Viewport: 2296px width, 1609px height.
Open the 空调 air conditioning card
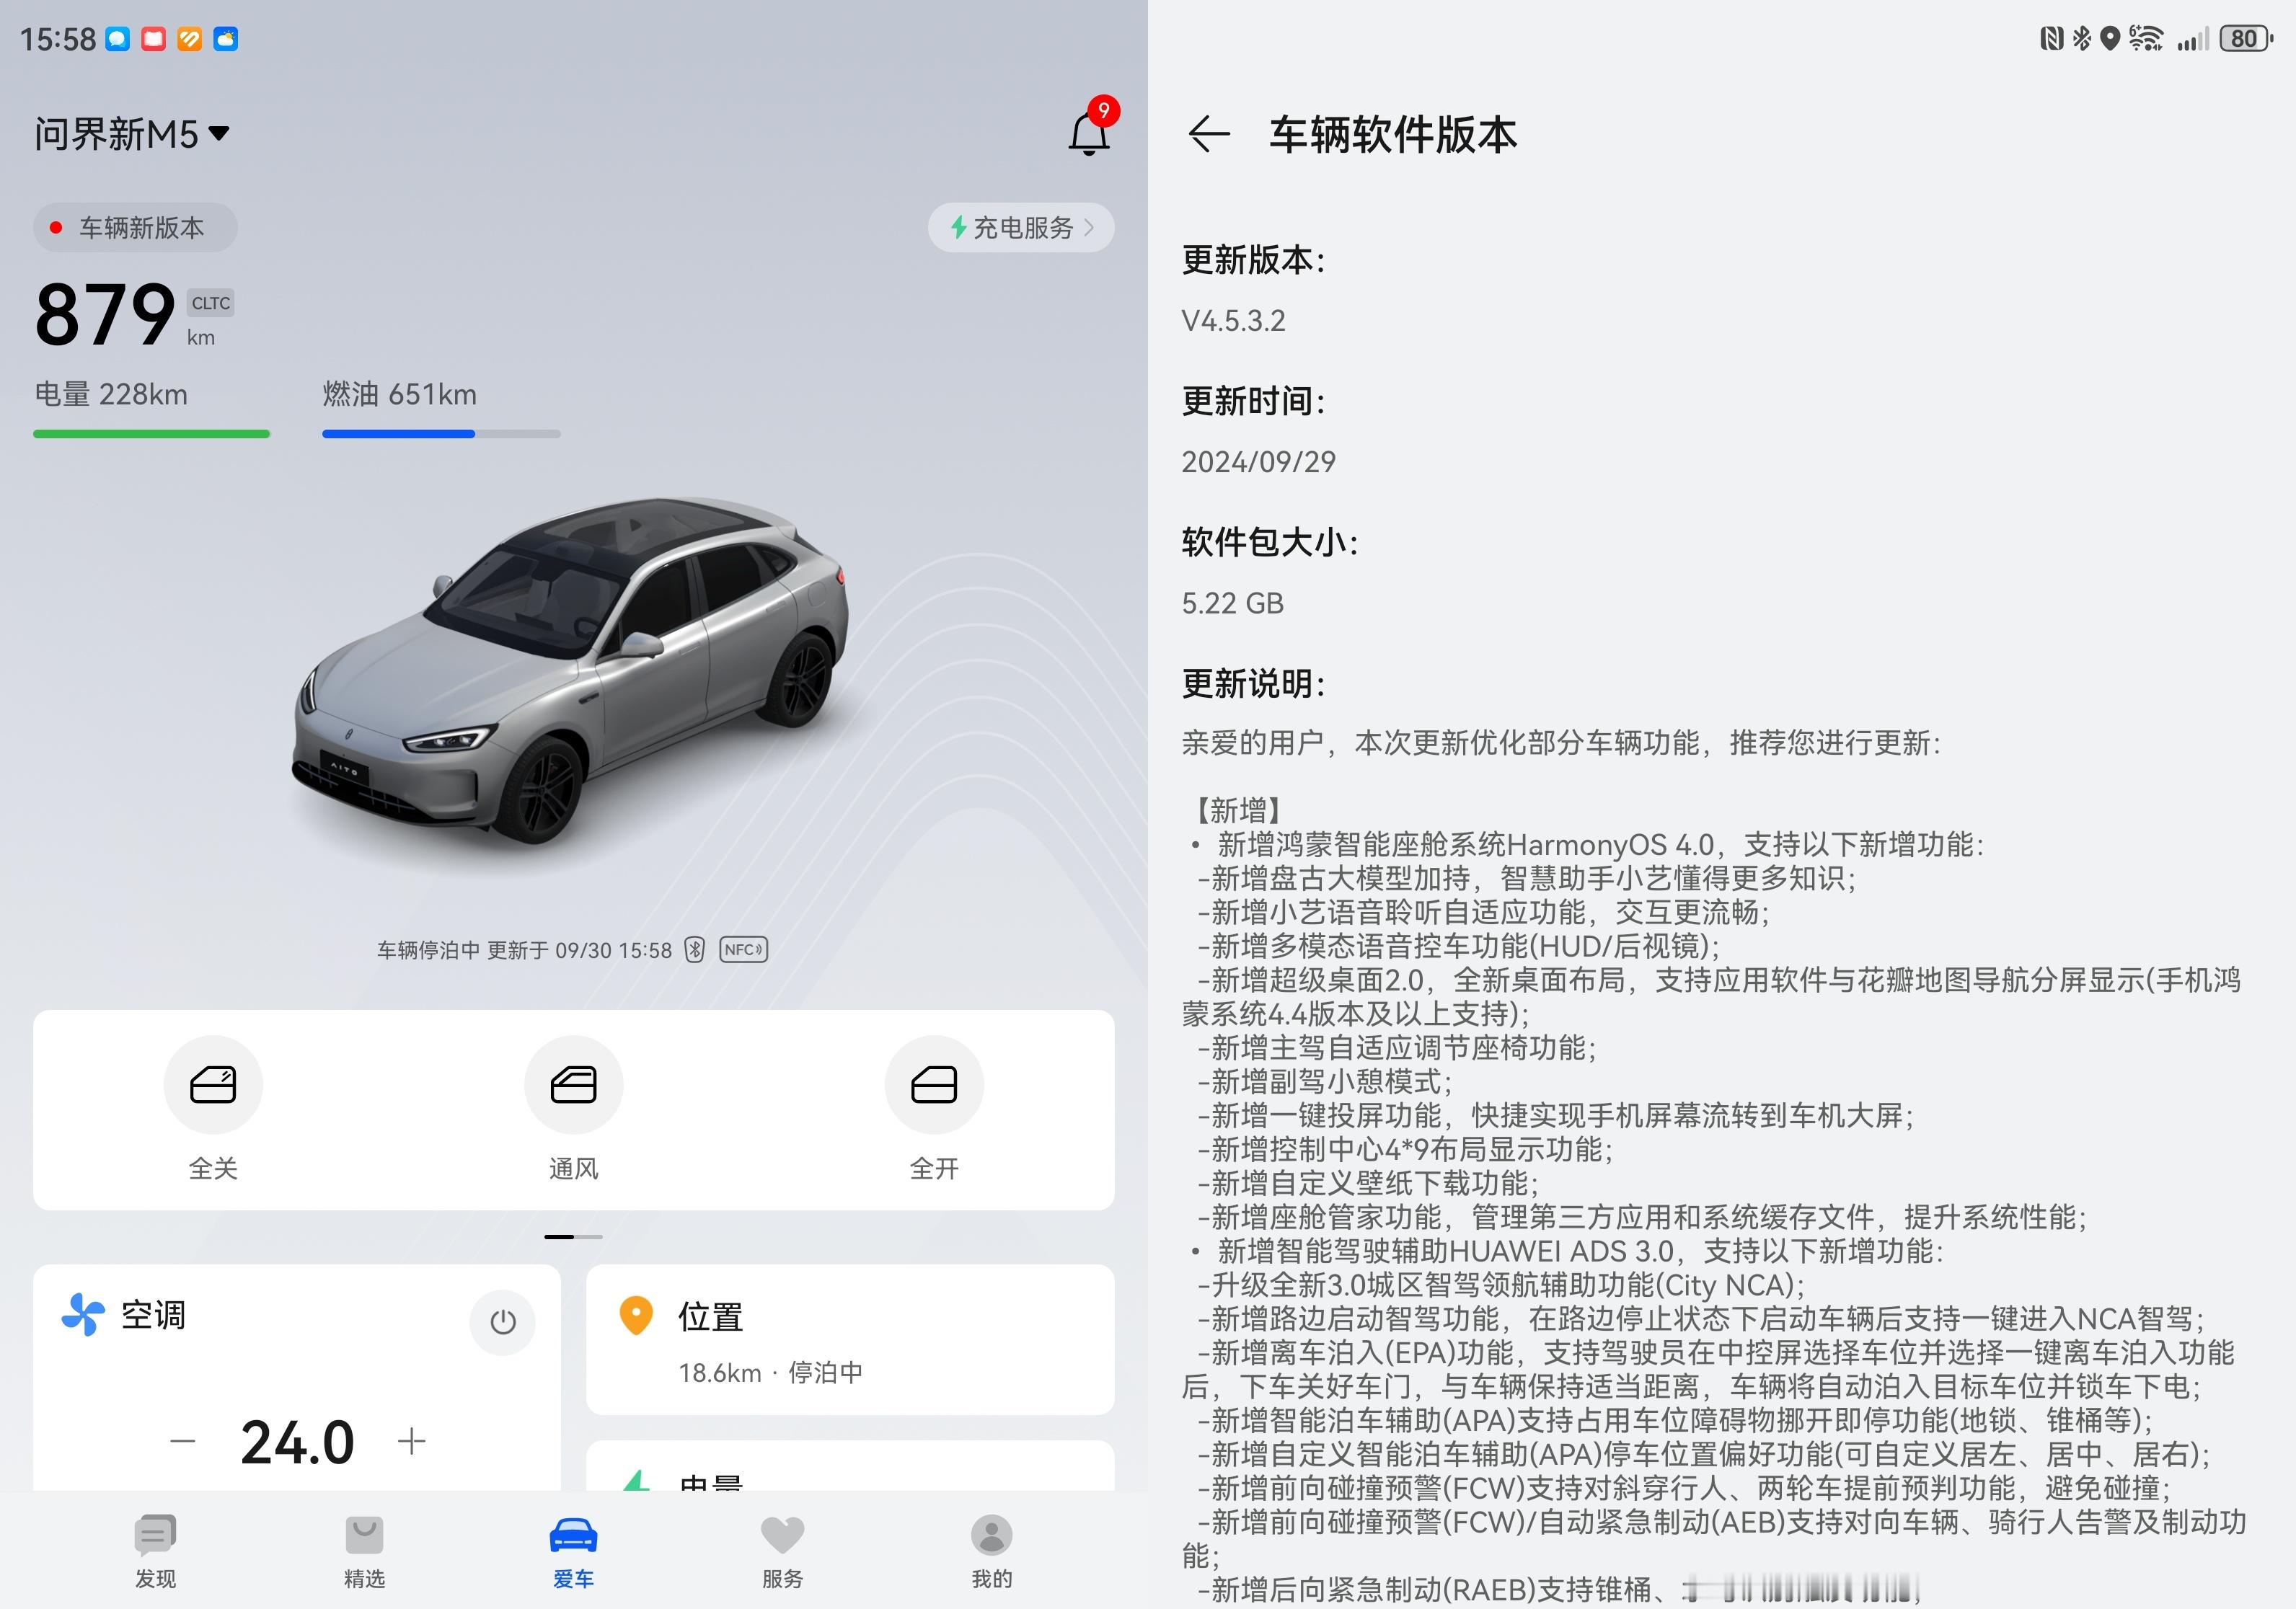pyautogui.click(x=297, y=1377)
